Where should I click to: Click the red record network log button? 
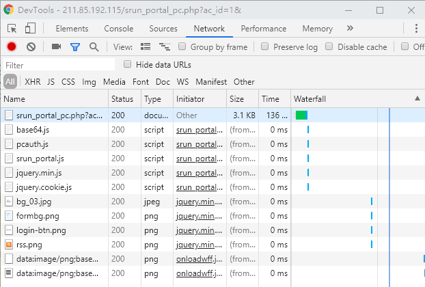12,46
